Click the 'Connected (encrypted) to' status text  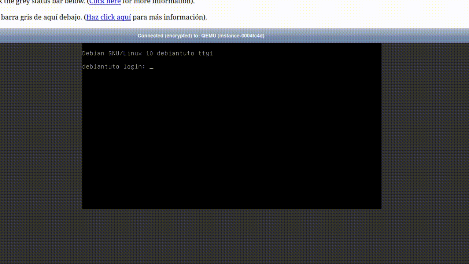pos(169,36)
